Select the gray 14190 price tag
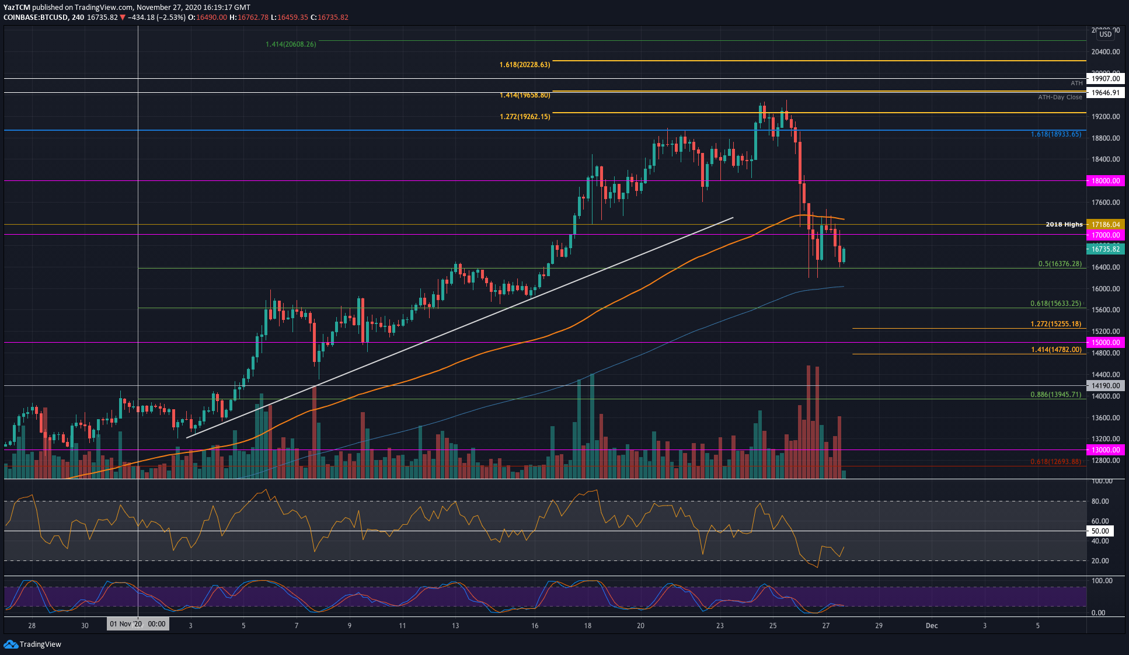The height and width of the screenshot is (655, 1129). click(x=1105, y=385)
